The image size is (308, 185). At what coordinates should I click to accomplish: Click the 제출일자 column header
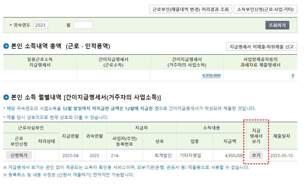[x=281, y=136]
